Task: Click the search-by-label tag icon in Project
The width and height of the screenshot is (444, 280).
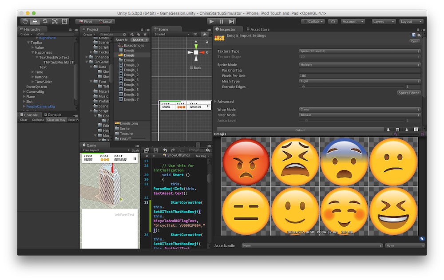Action: pyautogui.click(x=139, y=34)
